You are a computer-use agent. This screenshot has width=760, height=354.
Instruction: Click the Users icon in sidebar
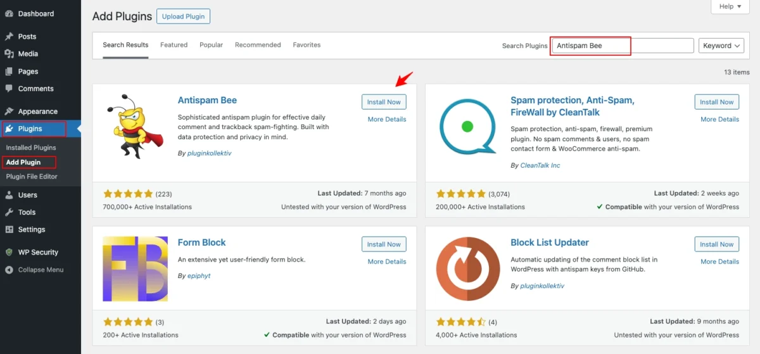(9, 195)
